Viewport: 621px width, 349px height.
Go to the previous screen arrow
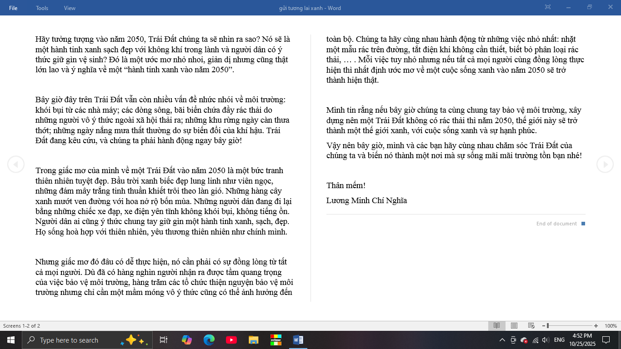(16, 164)
